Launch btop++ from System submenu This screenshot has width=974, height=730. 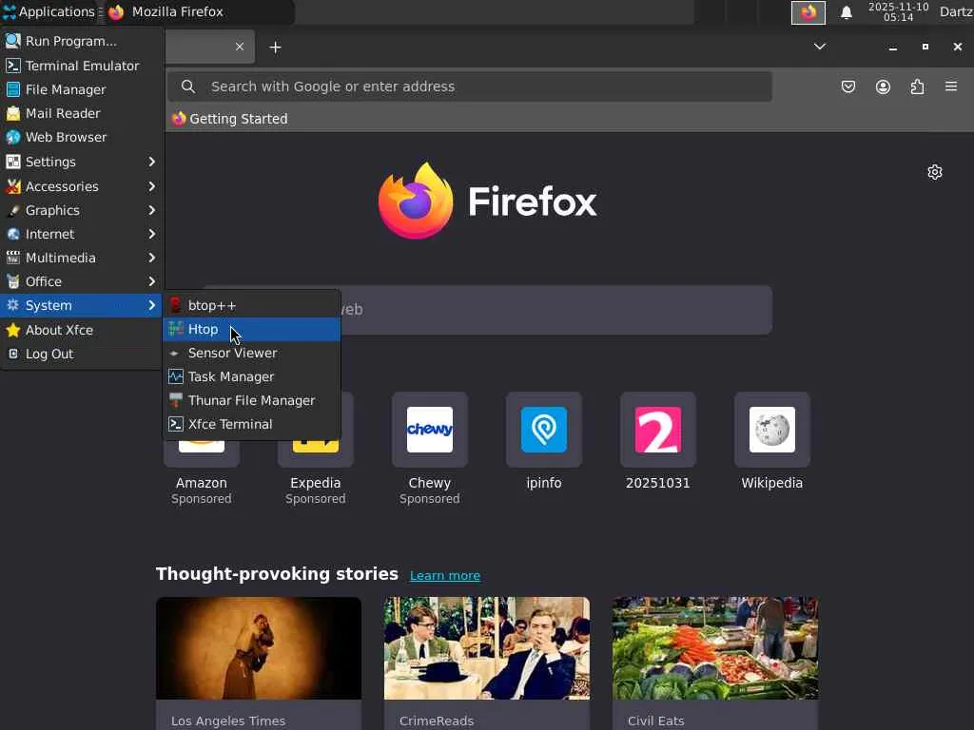point(251,305)
